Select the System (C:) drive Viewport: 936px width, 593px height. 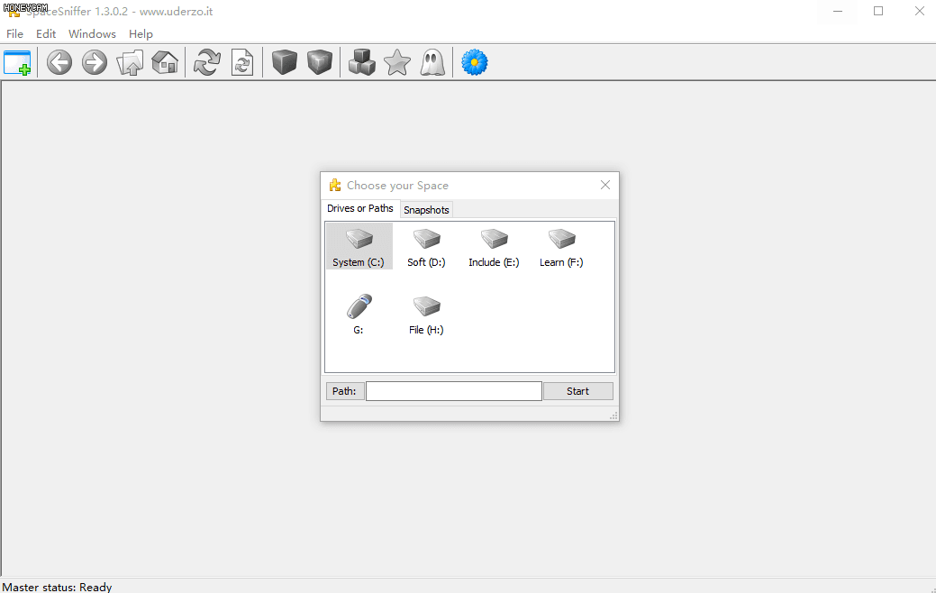(359, 247)
